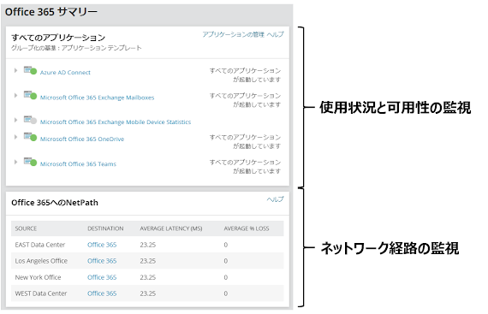The height and width of the screenshot is (314, 488).
Task: Click ヘルプ in the すべてのアプリケーション panel
Action: tap(275, 34)
